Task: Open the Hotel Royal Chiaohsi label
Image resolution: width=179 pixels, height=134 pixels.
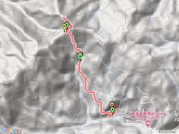Action: tap(148, 116)
